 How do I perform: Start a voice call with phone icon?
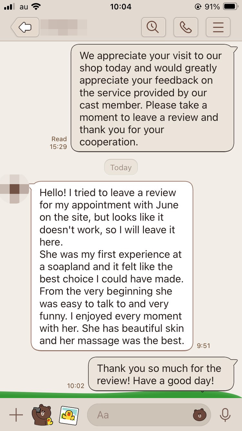[x=186, y=27]
